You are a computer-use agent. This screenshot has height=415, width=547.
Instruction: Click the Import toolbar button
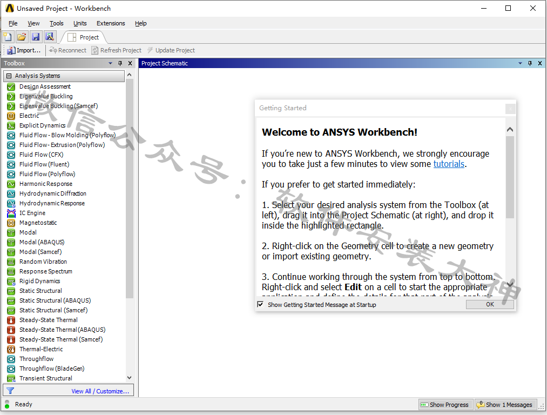pyautogui.click(x=24, y=50)
